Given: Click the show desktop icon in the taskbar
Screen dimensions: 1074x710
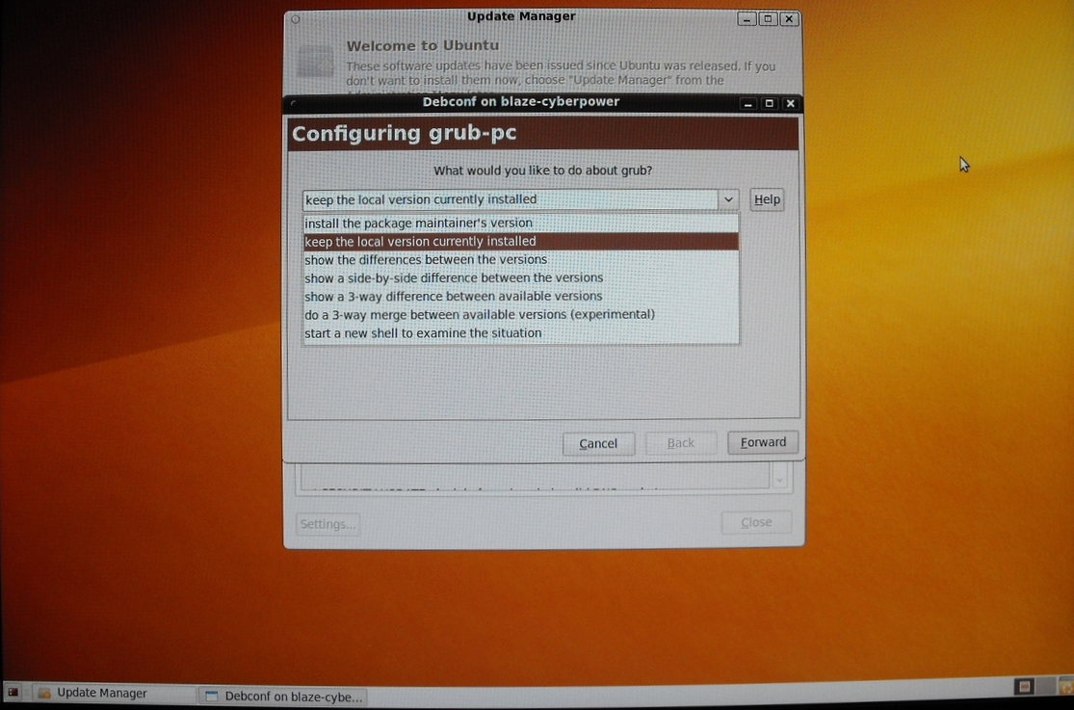Looking at the screenshot, I should (x=13, y=693).
